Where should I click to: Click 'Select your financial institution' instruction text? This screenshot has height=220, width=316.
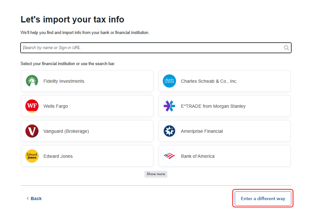pyautogui.click(x=68, y=64)
